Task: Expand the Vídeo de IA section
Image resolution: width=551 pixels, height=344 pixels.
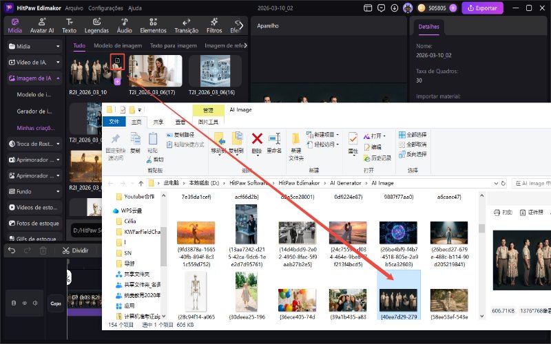Action: [59, 62]
